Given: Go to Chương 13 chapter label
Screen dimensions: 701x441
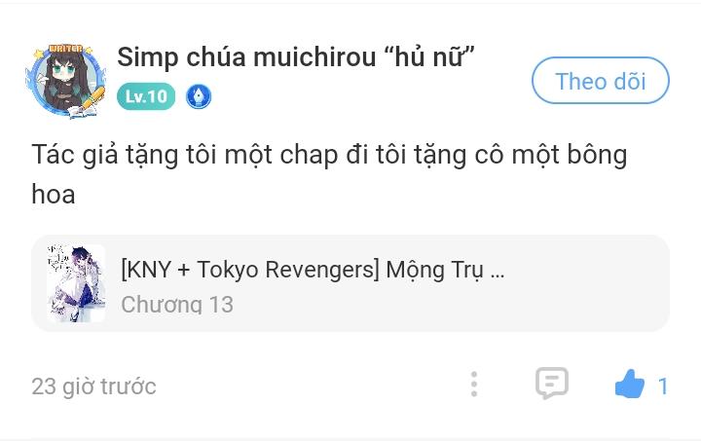Looking at the screenshot, I should pos(177,305).
